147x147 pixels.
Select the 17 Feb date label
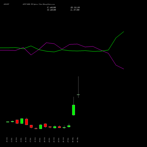point(30,140)
